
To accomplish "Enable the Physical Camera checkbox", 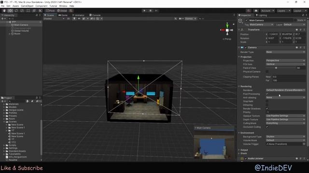I will coord(267,72).
